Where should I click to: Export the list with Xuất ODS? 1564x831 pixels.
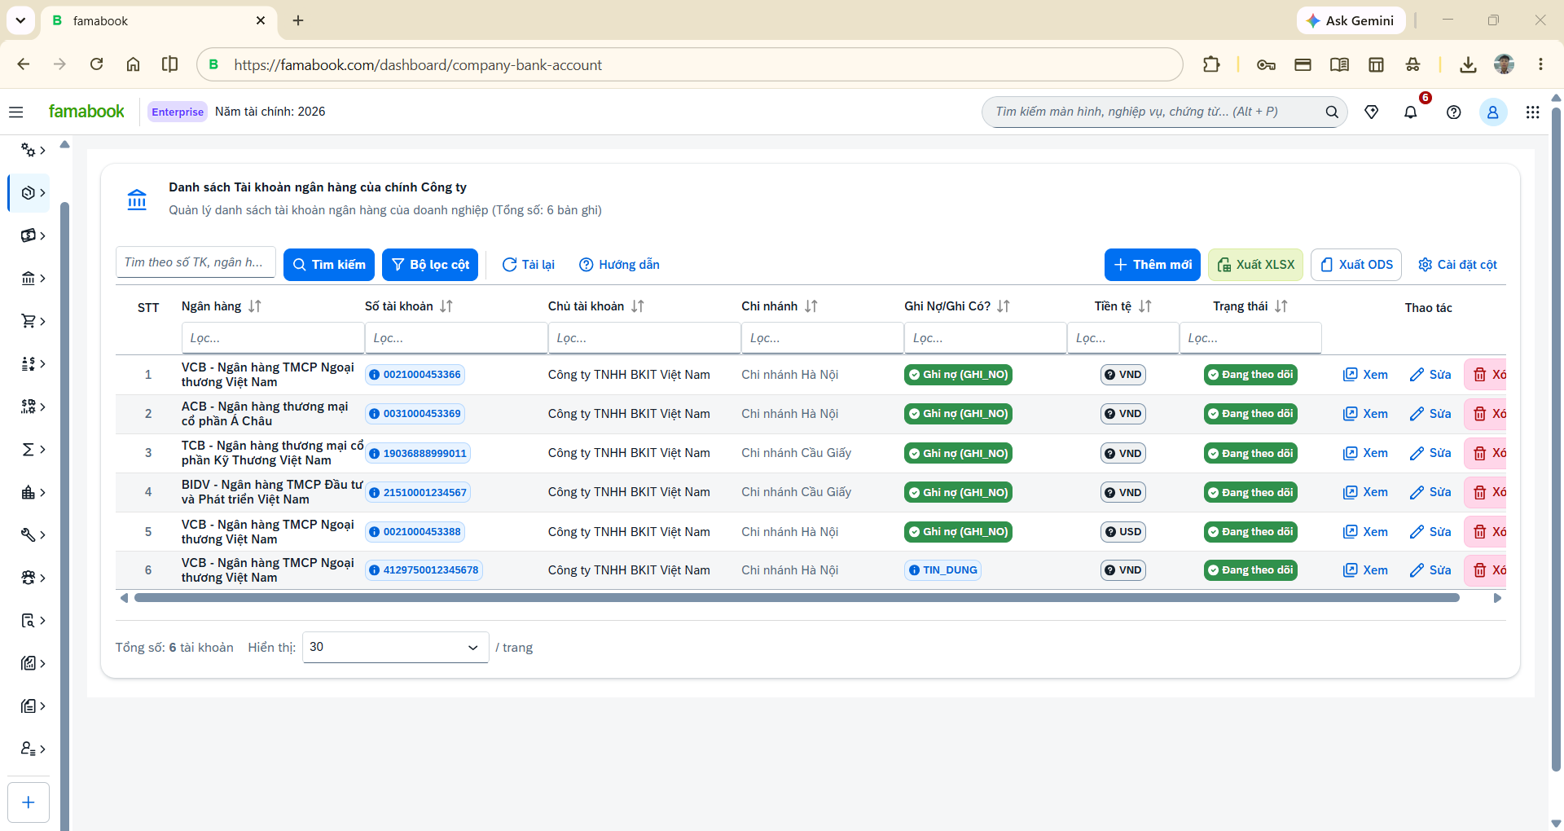point(1356,265)
